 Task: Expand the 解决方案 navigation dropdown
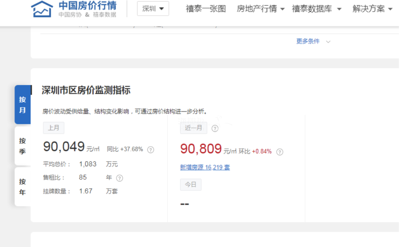(x=372, y=9)
